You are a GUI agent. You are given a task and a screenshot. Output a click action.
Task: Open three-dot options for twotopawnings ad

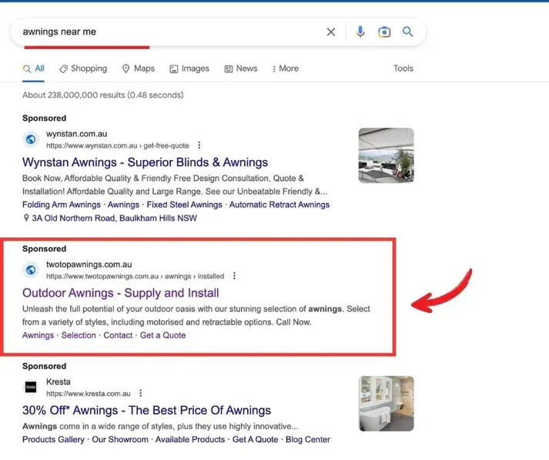point(235,275)
